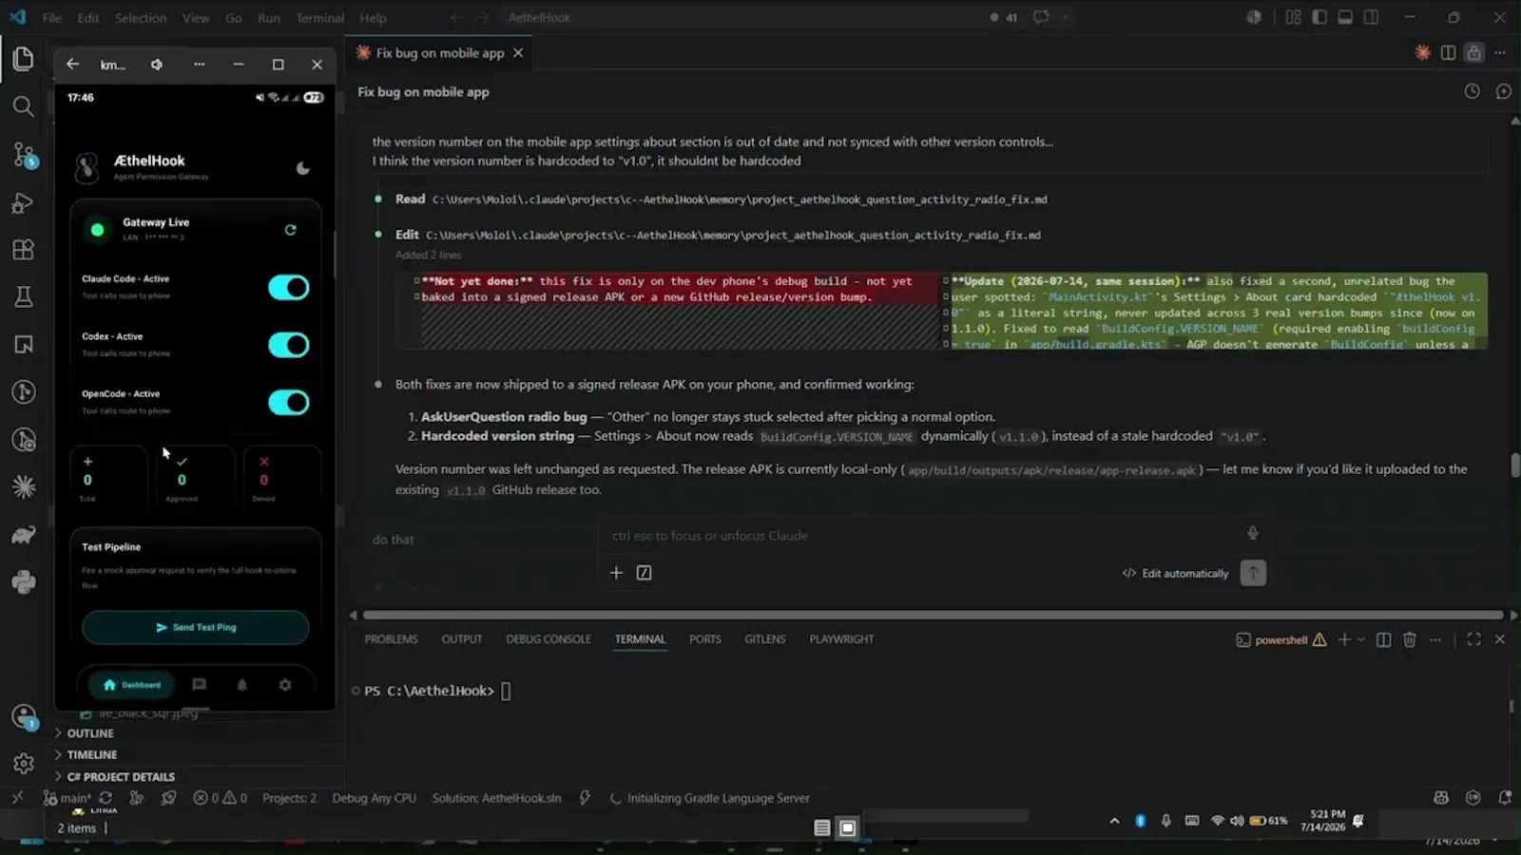Screen dimensions: 1521x855
Task: Click the Send Test Ping button
Action: pyautogui.click(x=195, y=627)
